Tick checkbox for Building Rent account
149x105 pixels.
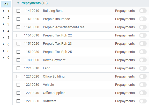coord(18,11)
